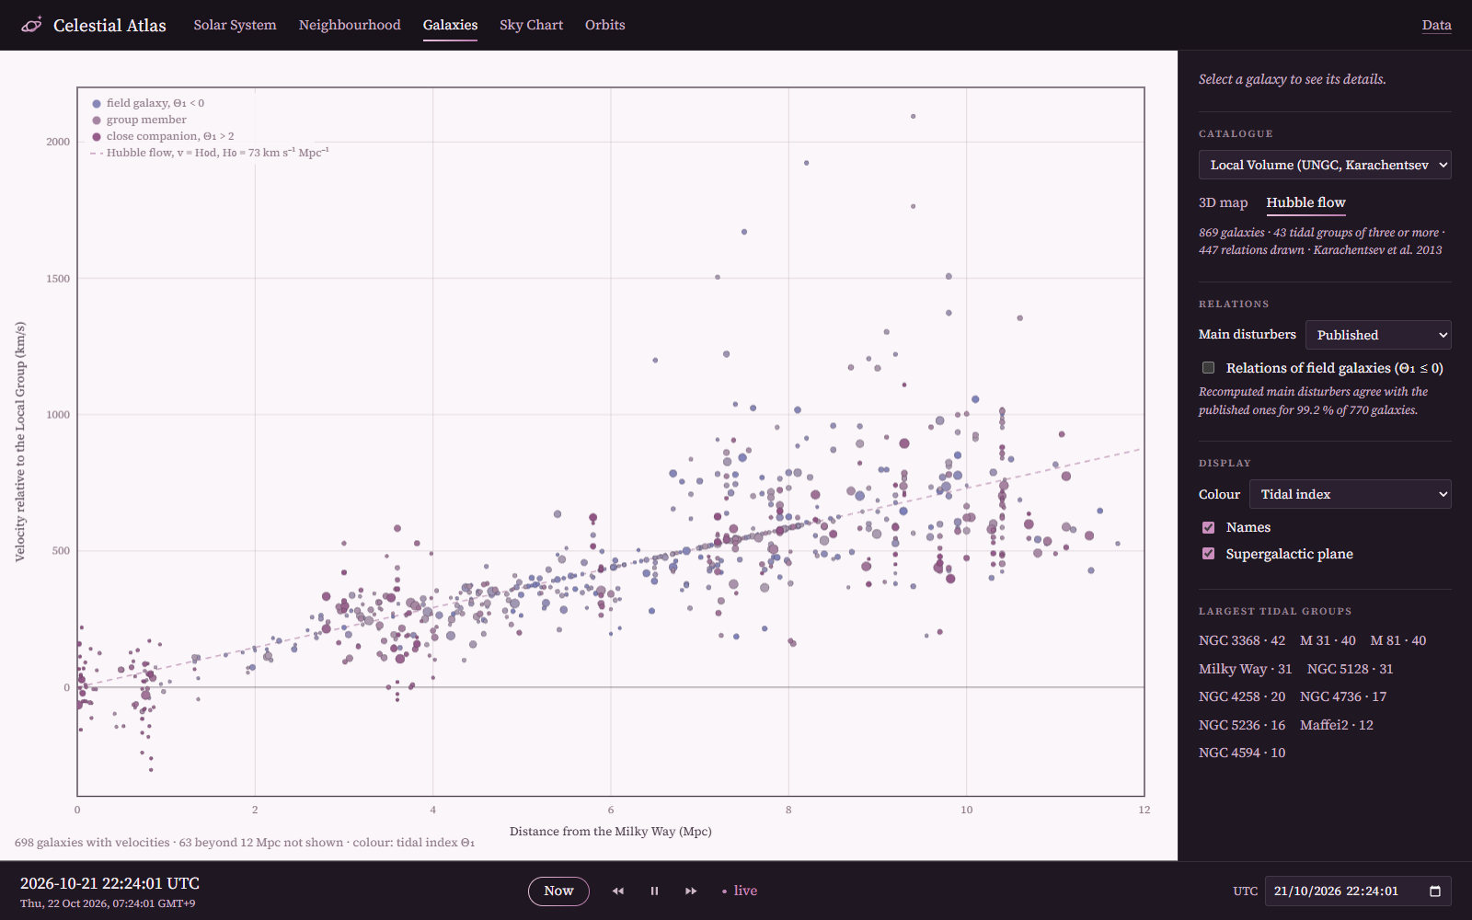Select tidal group NGC 5128 · 31
This screenshot has height=920, width=1472.
[1350, 669]
